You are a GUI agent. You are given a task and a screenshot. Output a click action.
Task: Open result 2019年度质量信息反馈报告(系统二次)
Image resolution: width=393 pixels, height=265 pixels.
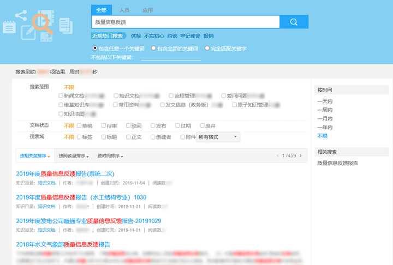pyautogui.click(x=65, y=174)
